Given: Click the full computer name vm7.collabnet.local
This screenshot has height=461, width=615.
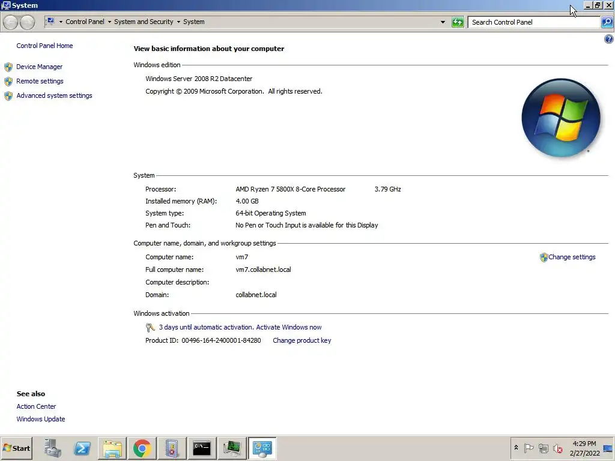Looking at the screenshot, I should click(263, 270).
